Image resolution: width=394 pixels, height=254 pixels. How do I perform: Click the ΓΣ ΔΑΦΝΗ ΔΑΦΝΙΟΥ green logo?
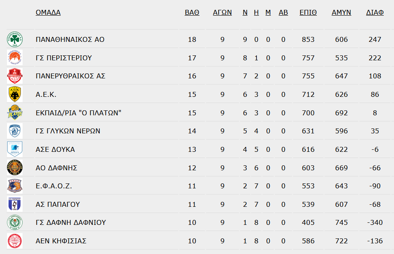click(x=15, y=222)
